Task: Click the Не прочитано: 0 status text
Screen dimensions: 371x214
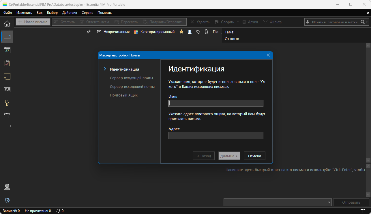Action: coord(38,211)
